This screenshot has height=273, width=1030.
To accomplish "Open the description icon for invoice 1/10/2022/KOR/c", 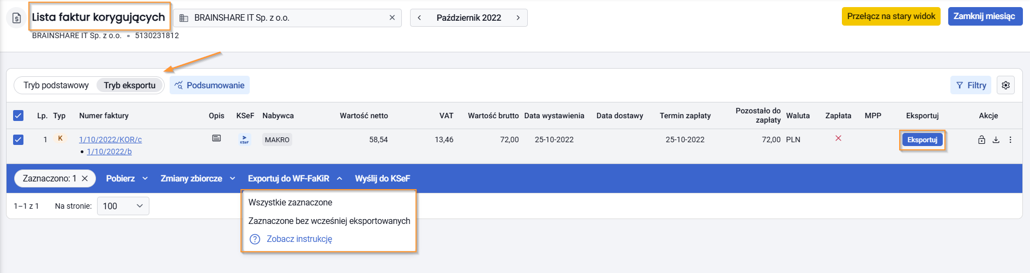I will (216, 138).
